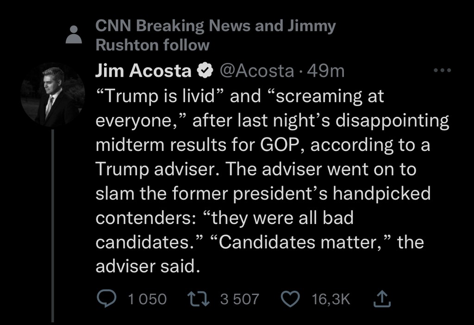
Task: Click the 16,3K likes count
Action: coord(331,299)
